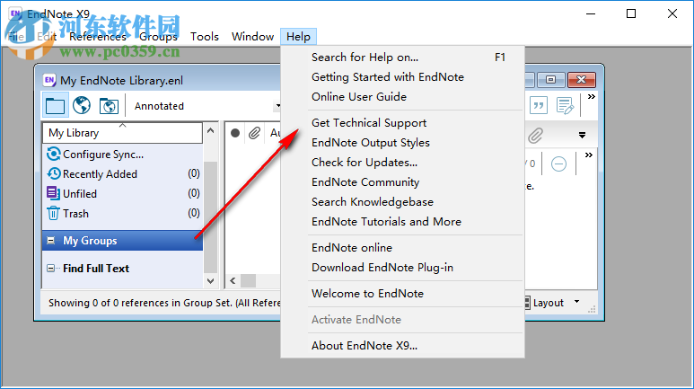694x389 pixels.
Task: Click reference list scroll-left arrow
Action: coord(233,281)
